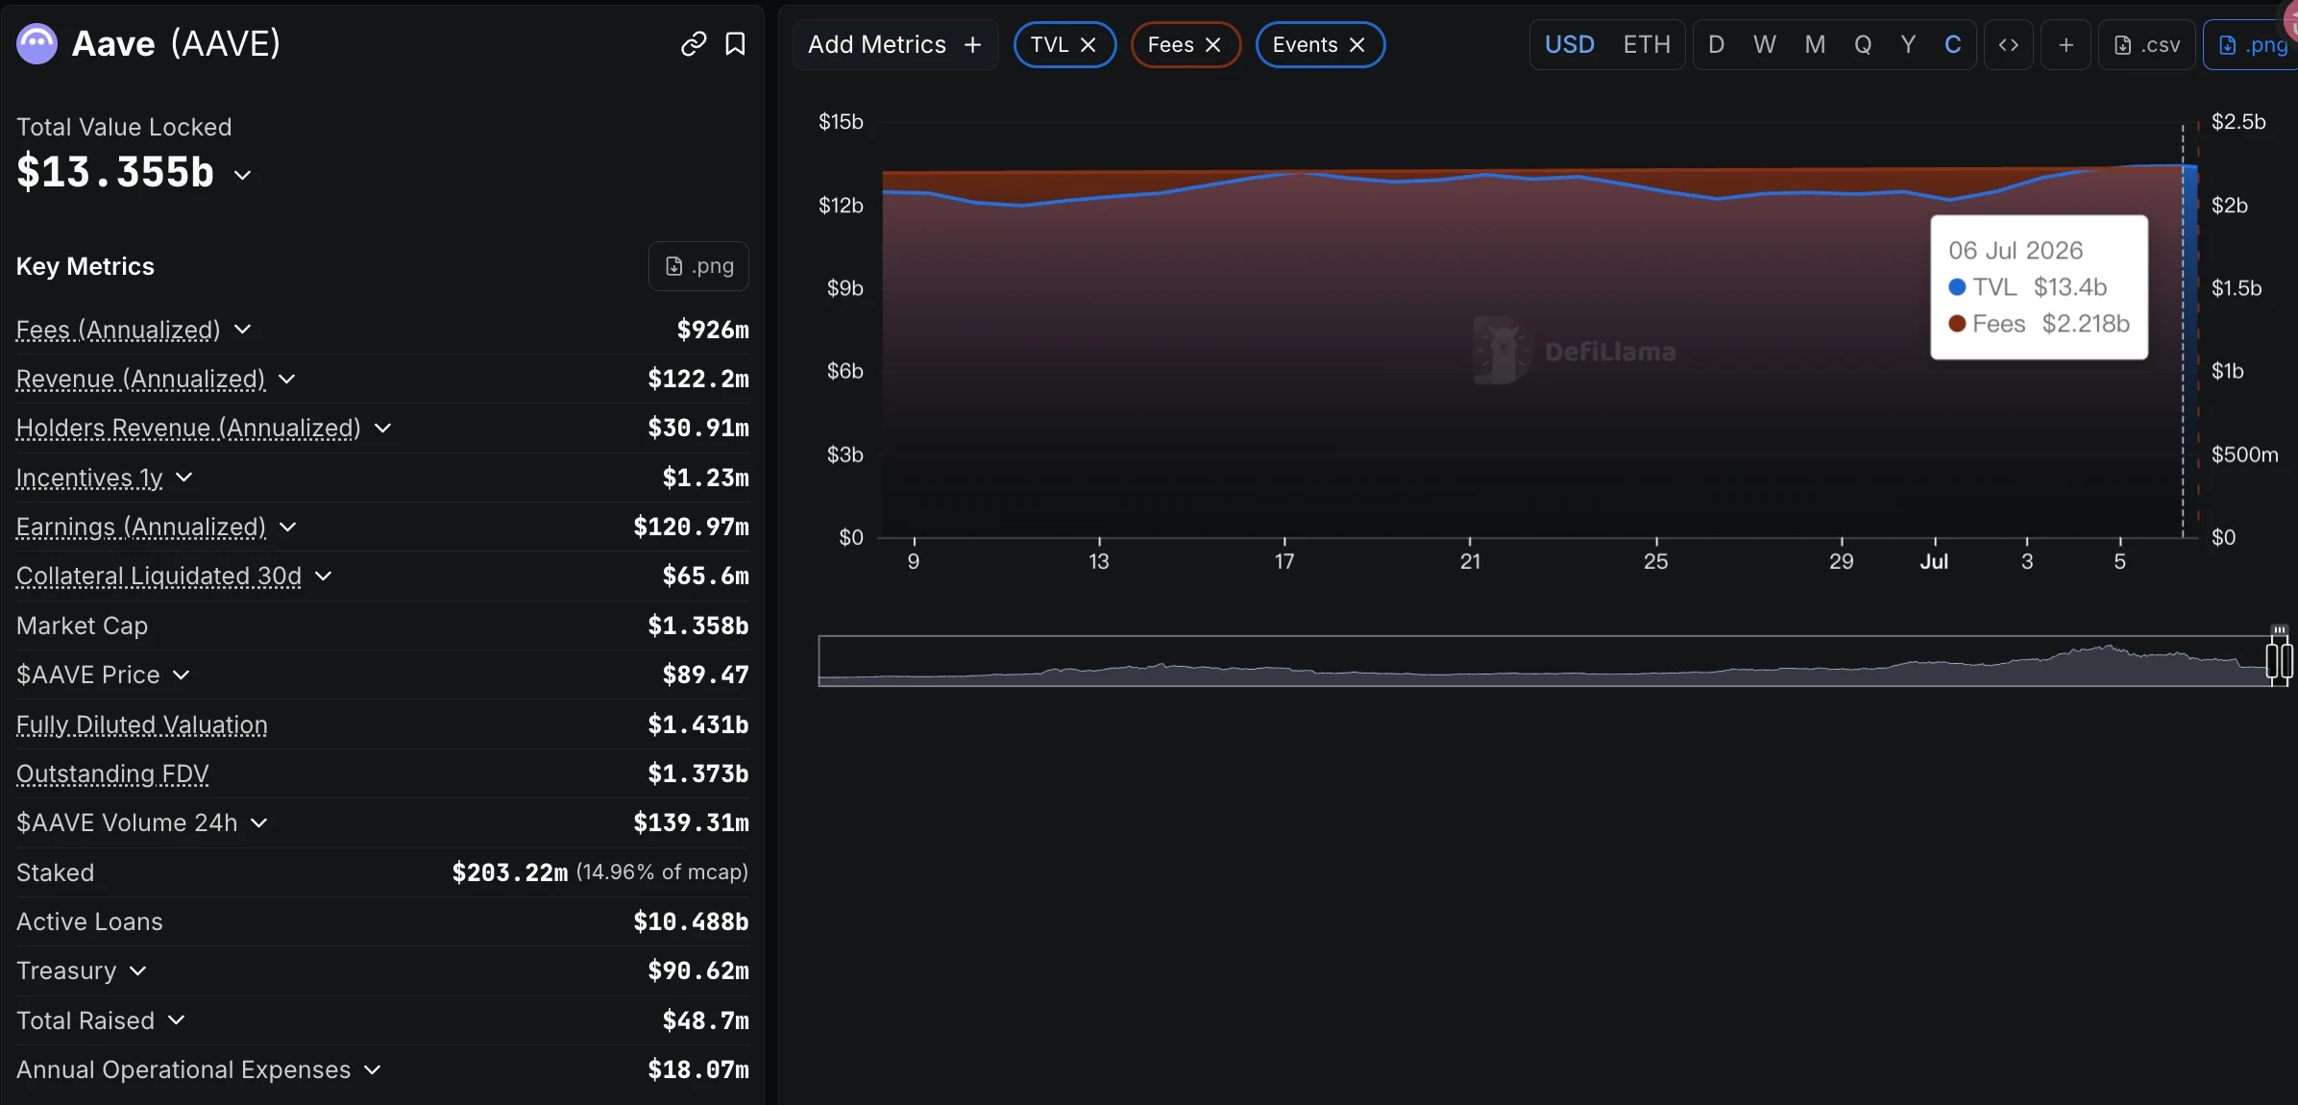
Task: Select Daily (D) chart interval
Action: (1717, 45)
